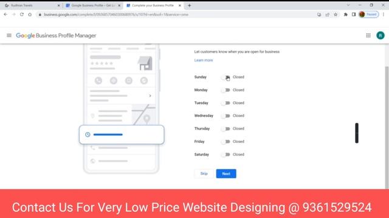Close the Rudhran Travels tab

point(59,5)
